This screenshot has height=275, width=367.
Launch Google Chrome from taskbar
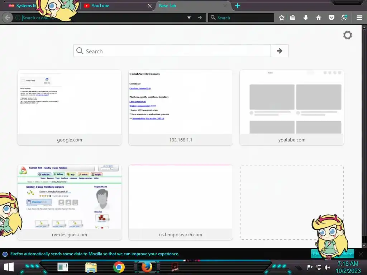tap(119, 267)
